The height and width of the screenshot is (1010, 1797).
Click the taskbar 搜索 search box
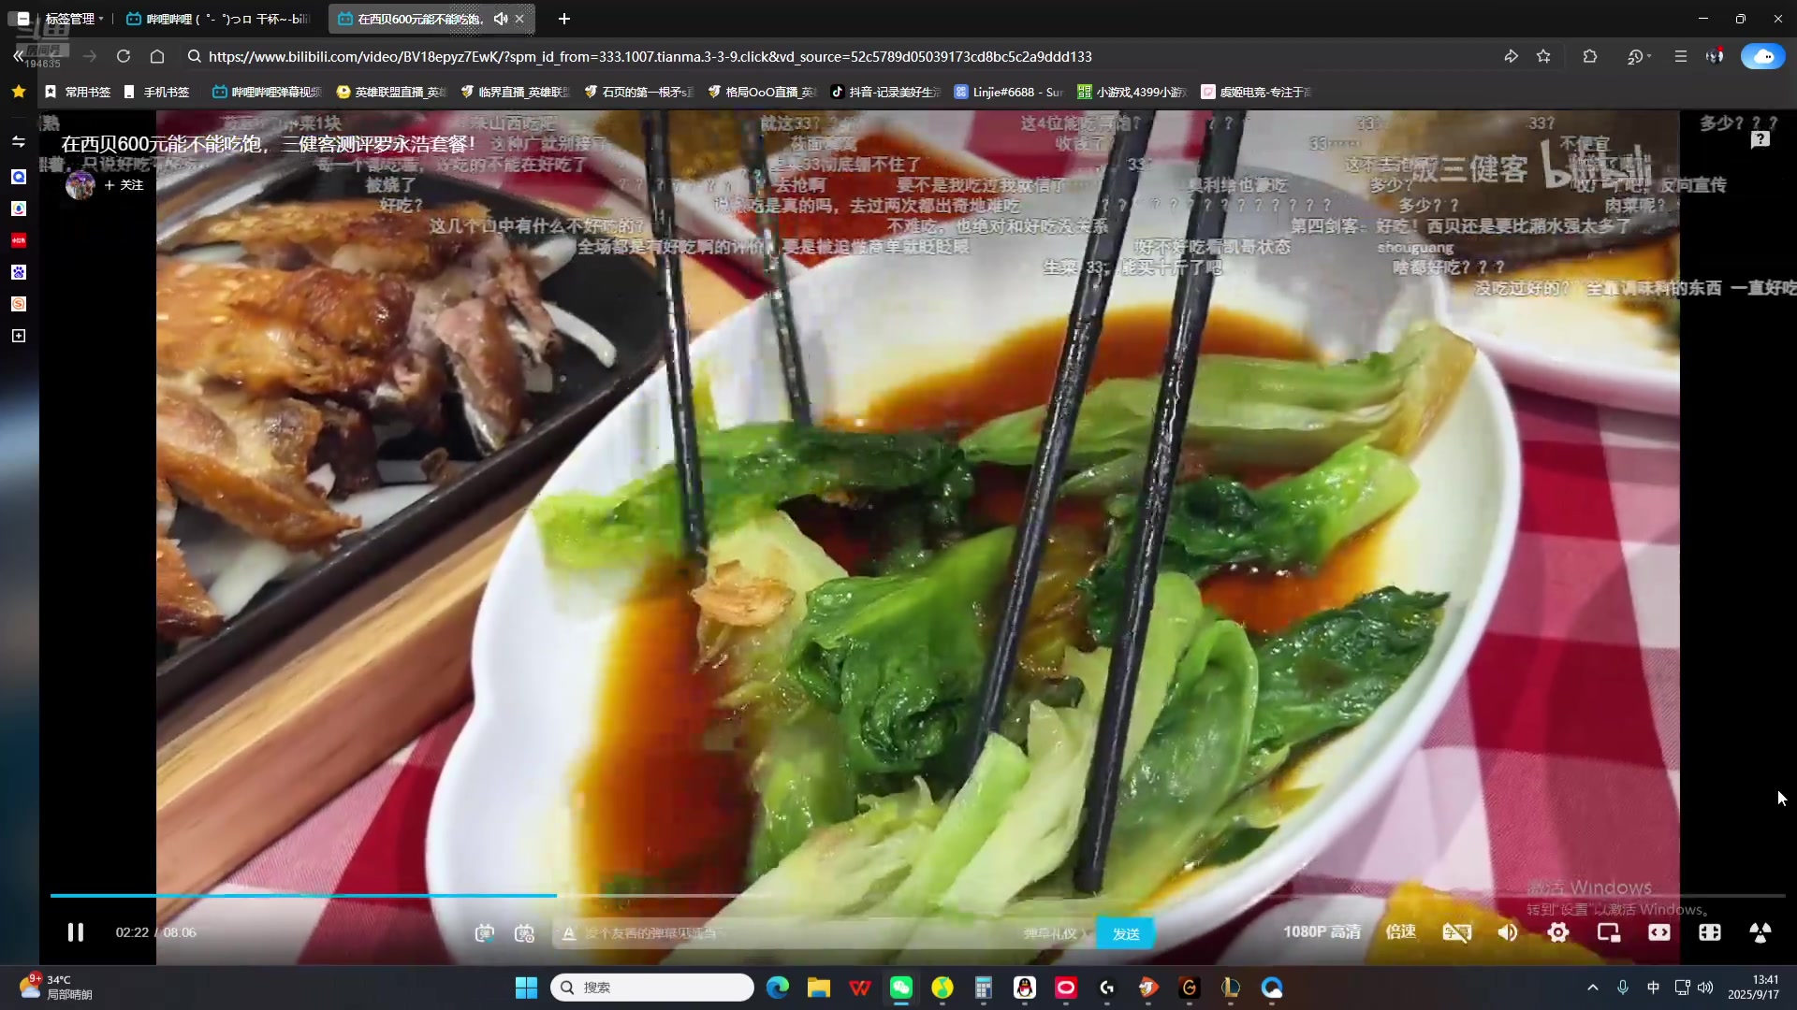[x=652, y=988]
